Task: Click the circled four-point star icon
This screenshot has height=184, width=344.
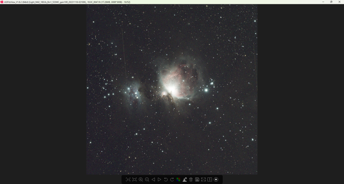Action: (x=216, y=180)
